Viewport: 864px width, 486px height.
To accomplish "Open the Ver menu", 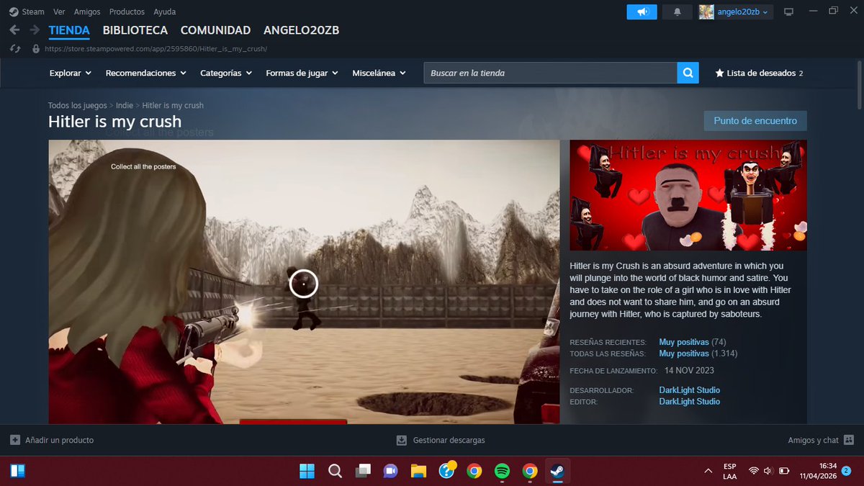I will 59,12.
